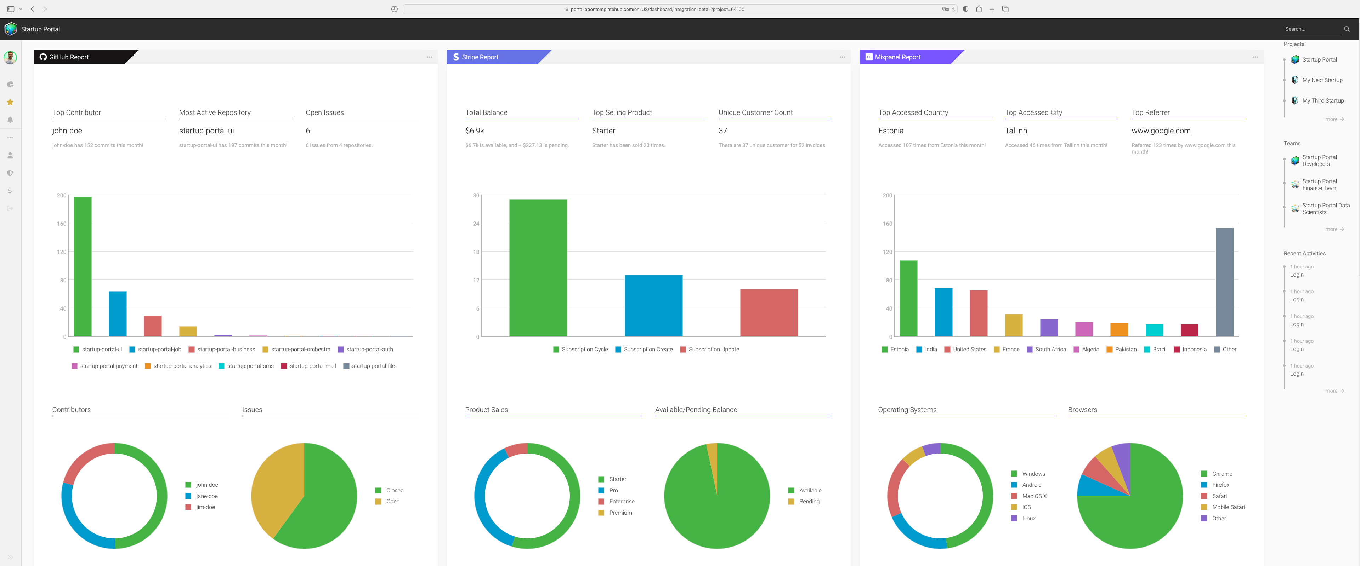Screen dimensions: 1360x566
Task: Toggle Pending in balance legend
Action: 804,502
